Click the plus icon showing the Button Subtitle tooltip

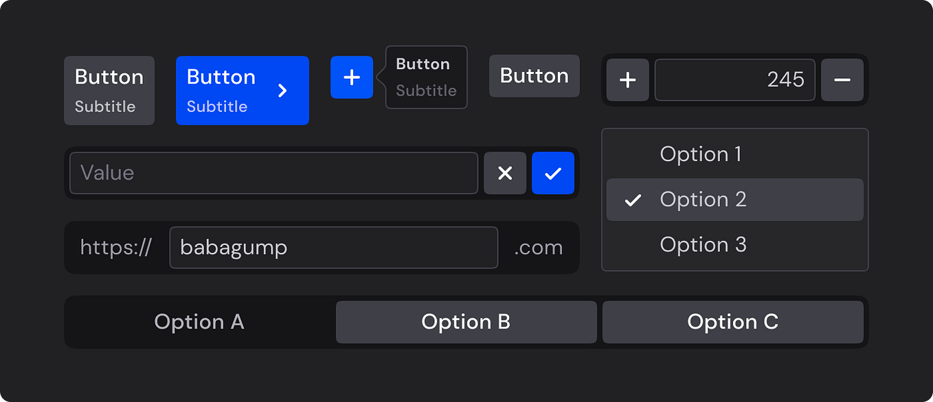[352, 78]
